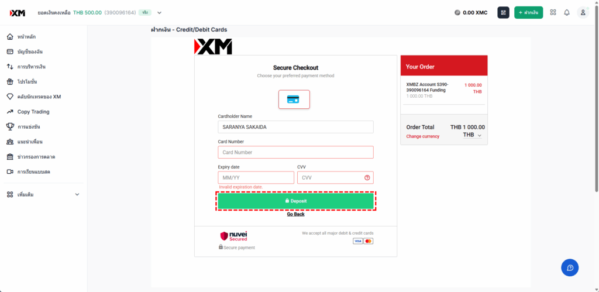
Task: Click the account card icon beside บัญชีของฉัน
Action: [x=11, y=51]
